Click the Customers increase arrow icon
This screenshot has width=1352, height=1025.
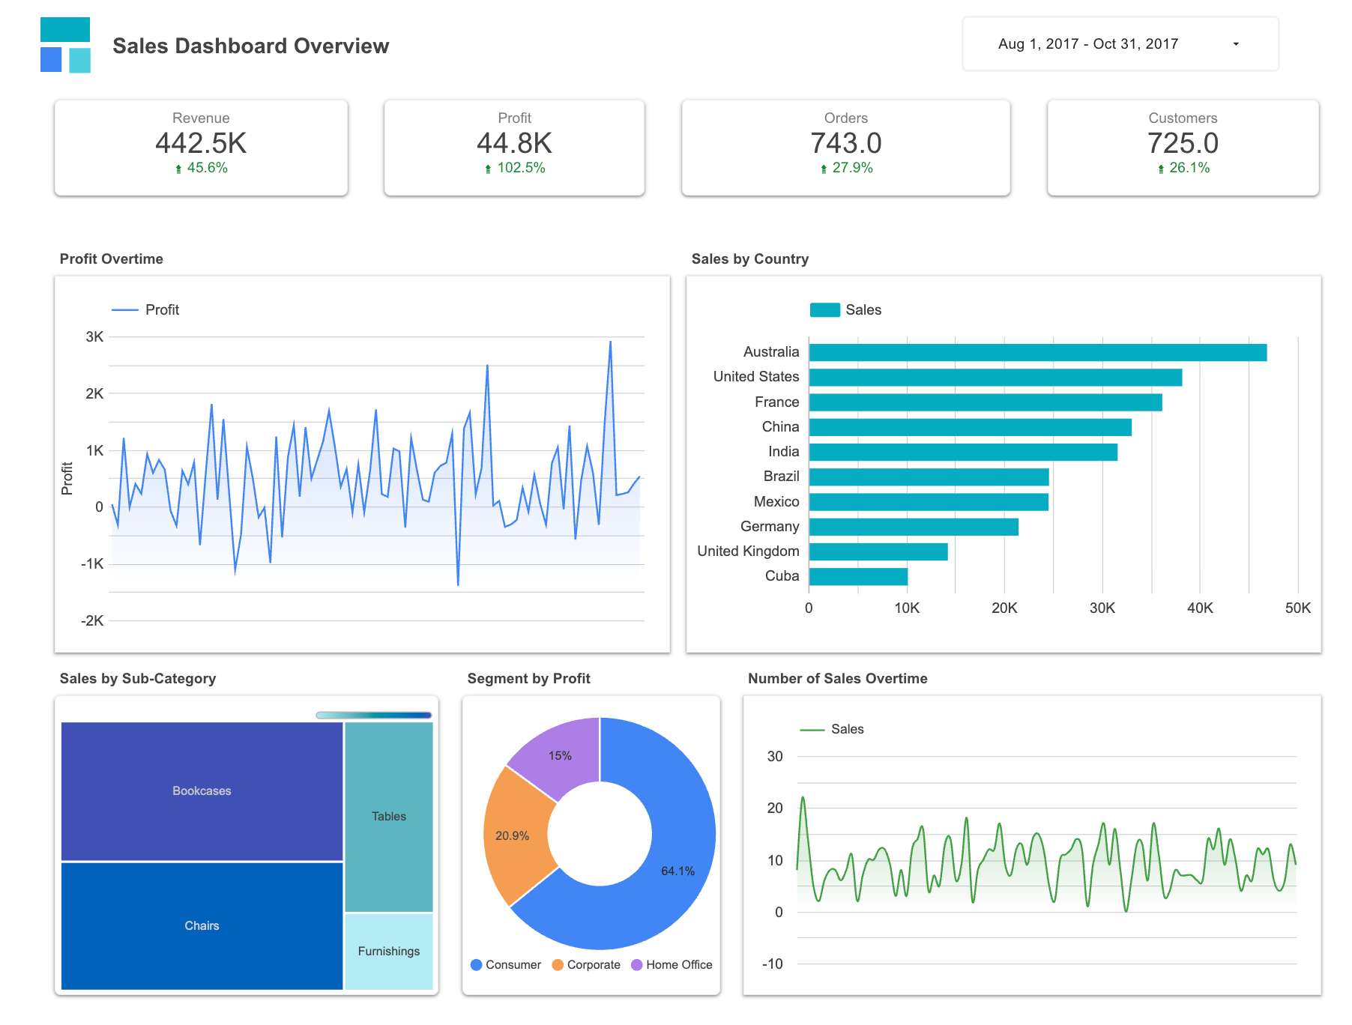[1161, 168]
